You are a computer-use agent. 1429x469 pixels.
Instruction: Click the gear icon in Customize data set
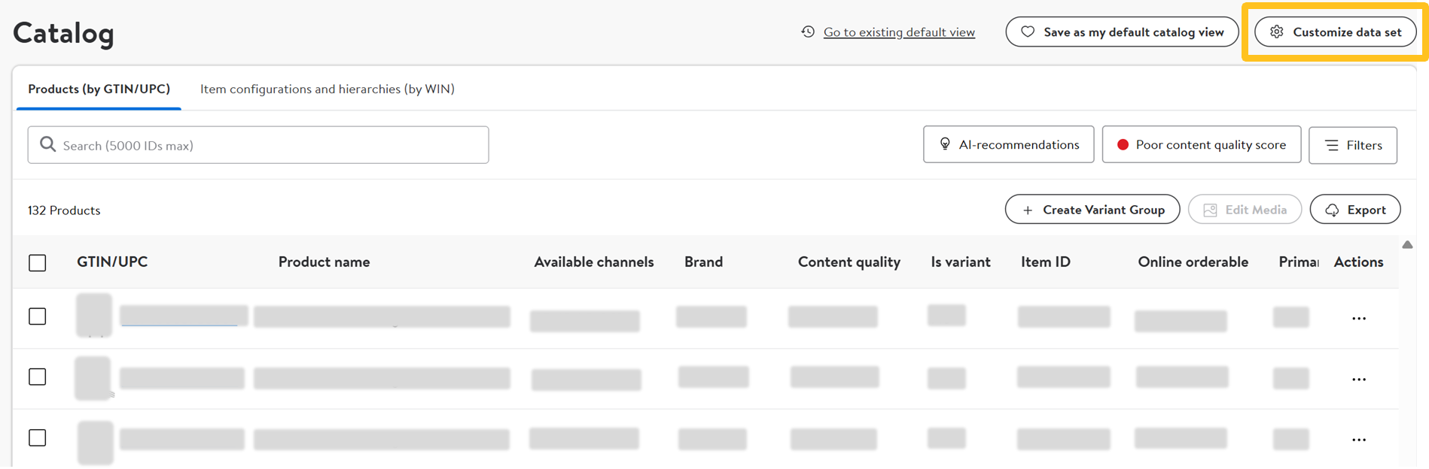coord(1276,32)
